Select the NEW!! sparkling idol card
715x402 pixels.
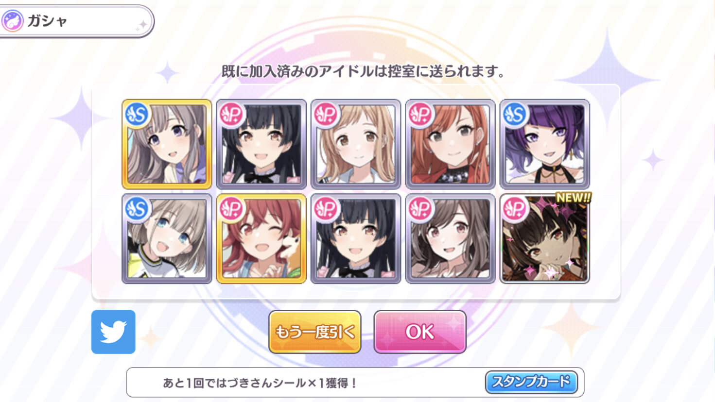point(545,238)
